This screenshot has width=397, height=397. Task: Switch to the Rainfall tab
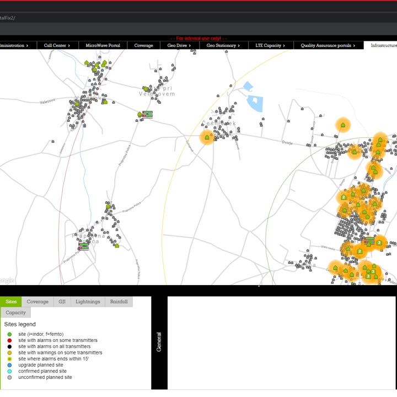(119, 302)
